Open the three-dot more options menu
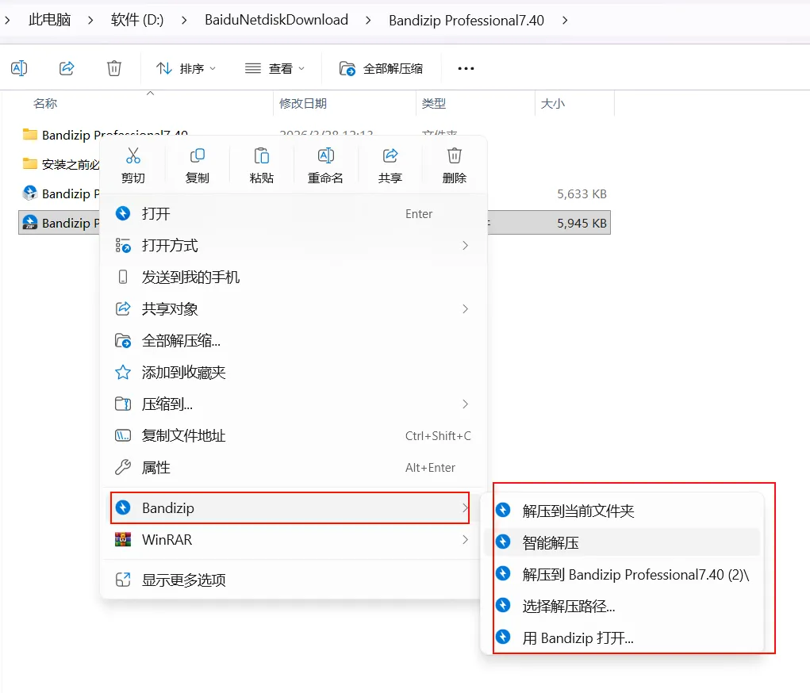Viewport: 810px width, 693px height. (x=466, y=68)
